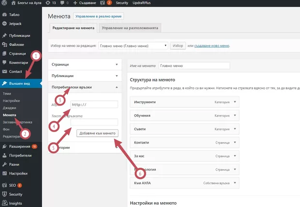This screenshot has height=207, width=300.
Task: Click the Yoast SEO icon in sidebar
Action: [x=4, y=185]
